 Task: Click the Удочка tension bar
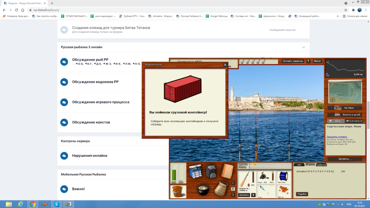click(270, 164)
